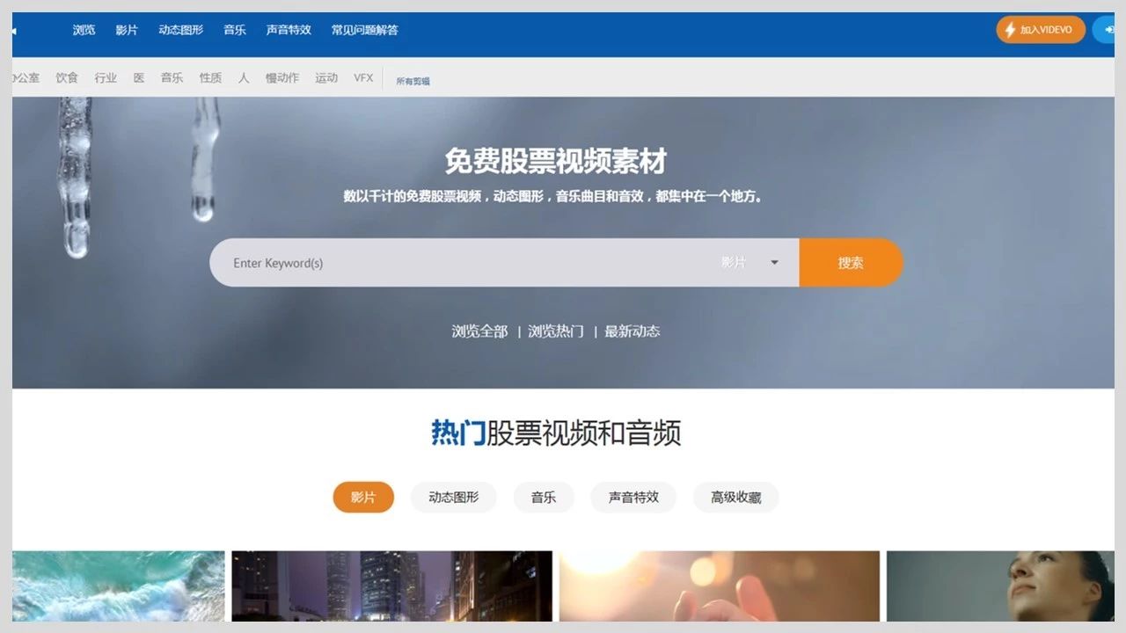The image size is (1126, 633).
Task: Expand the search category chevron
Action: coord(774,262)
